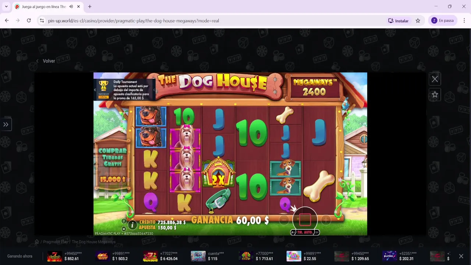Click the green dog collar symbol
This screenshot has width=471, height=265.
[218, 201]
